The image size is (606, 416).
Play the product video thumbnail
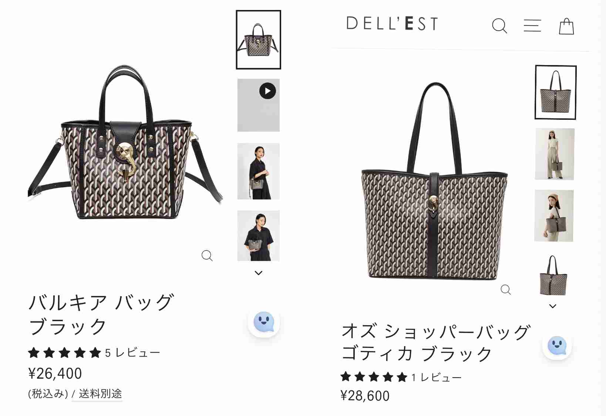coord(259,105)
